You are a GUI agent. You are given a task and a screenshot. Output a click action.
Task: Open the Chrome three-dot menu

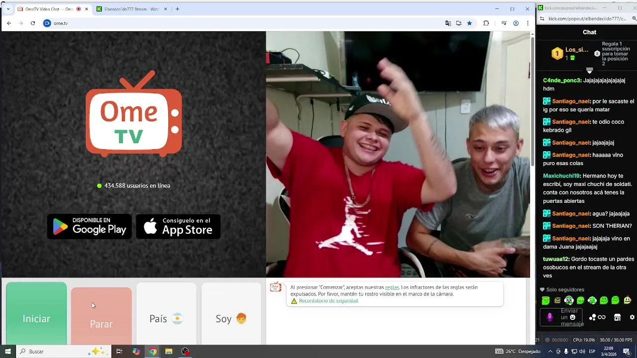528,23
